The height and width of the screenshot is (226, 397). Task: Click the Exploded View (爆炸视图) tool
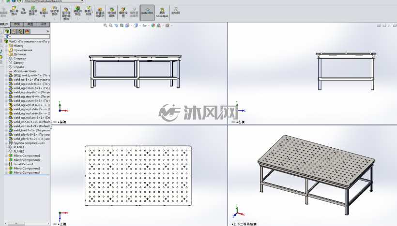pyautogui.click(x=123, y=13)
